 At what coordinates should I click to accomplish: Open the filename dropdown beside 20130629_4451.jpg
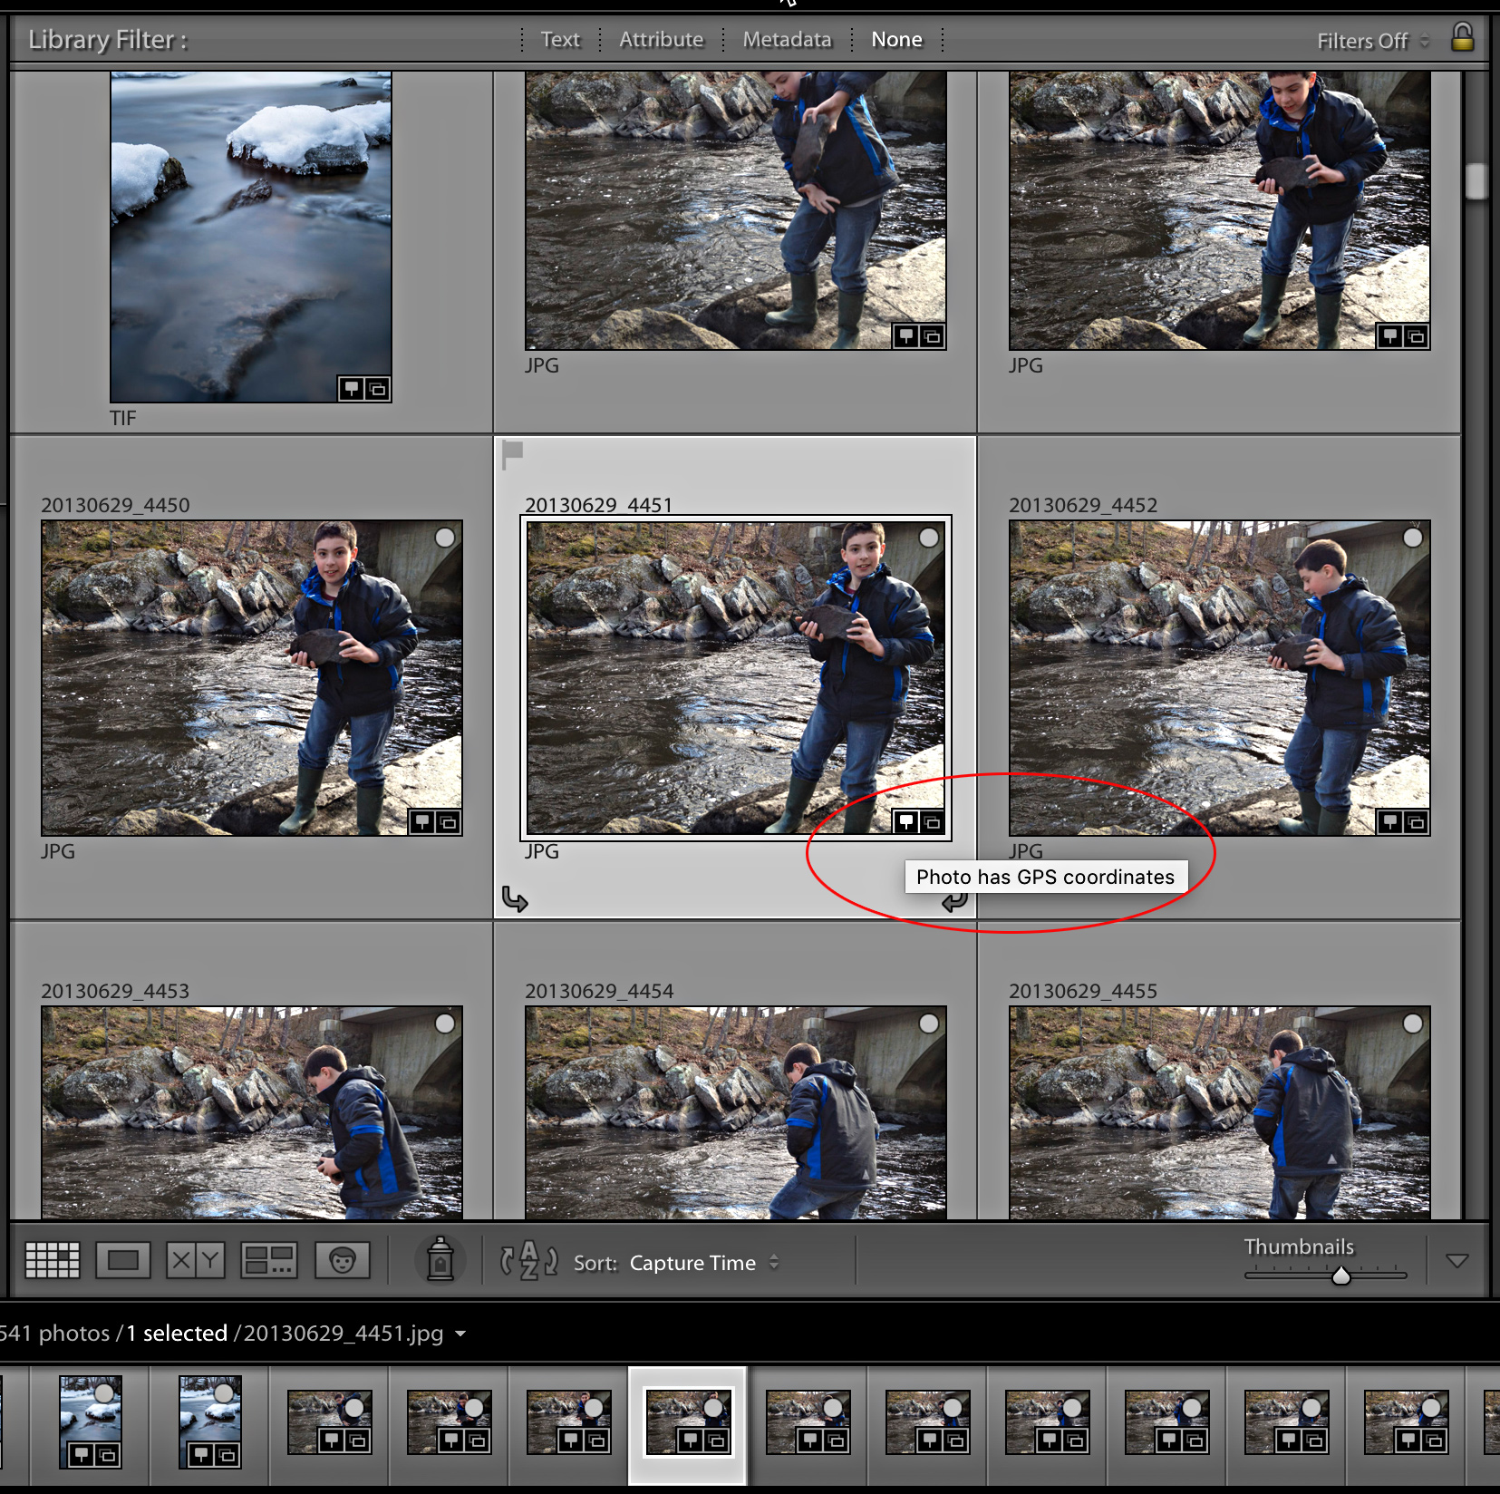click(460, 1334)
